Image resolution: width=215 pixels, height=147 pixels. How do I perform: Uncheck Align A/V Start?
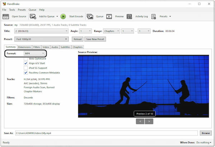click(x=25, y=63)
